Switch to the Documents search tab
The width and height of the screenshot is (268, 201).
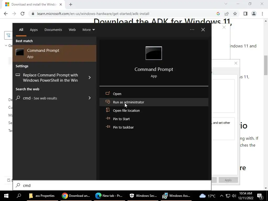[x=53, y=30]
